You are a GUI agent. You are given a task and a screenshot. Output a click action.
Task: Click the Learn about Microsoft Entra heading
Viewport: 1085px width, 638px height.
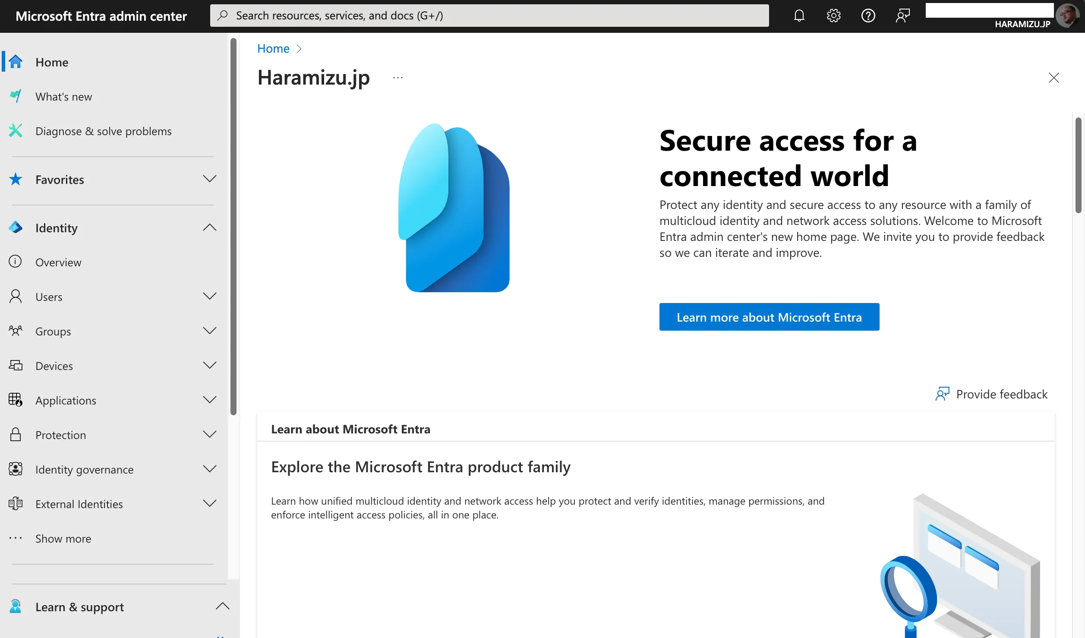coord(350,429)
